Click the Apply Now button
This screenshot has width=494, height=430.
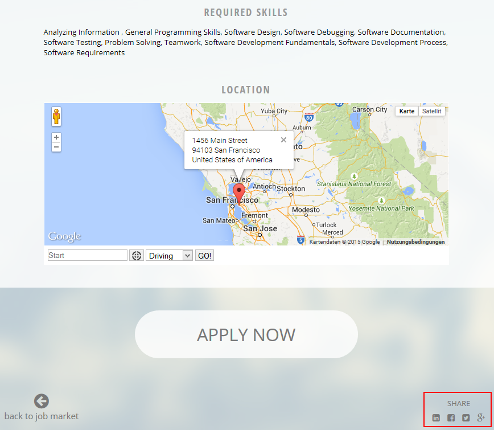click(x=246, y=334)
